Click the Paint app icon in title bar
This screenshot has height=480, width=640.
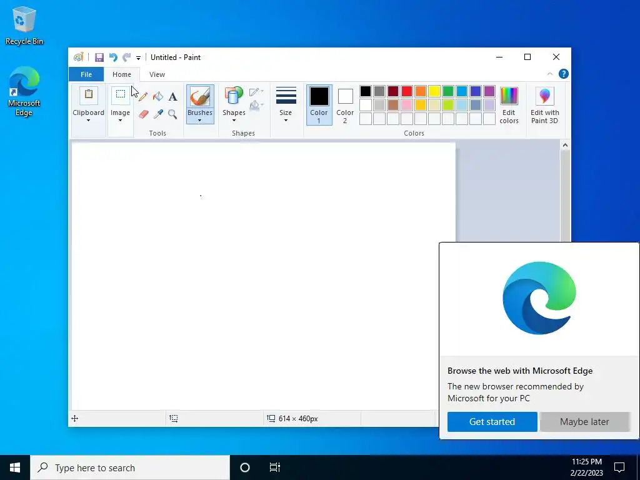[x=78, y=57]
